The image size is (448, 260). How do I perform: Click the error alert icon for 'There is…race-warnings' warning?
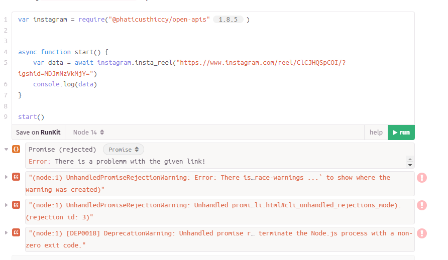422,178
